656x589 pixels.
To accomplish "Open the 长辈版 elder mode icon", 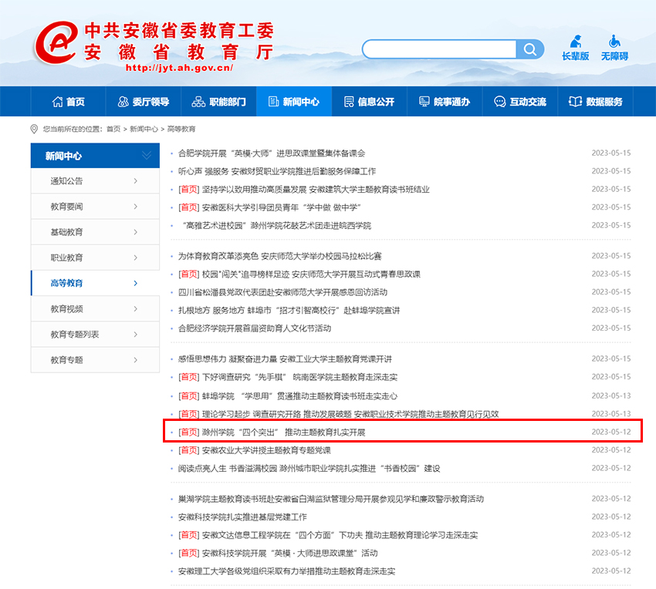I will (x=576, y=42).
